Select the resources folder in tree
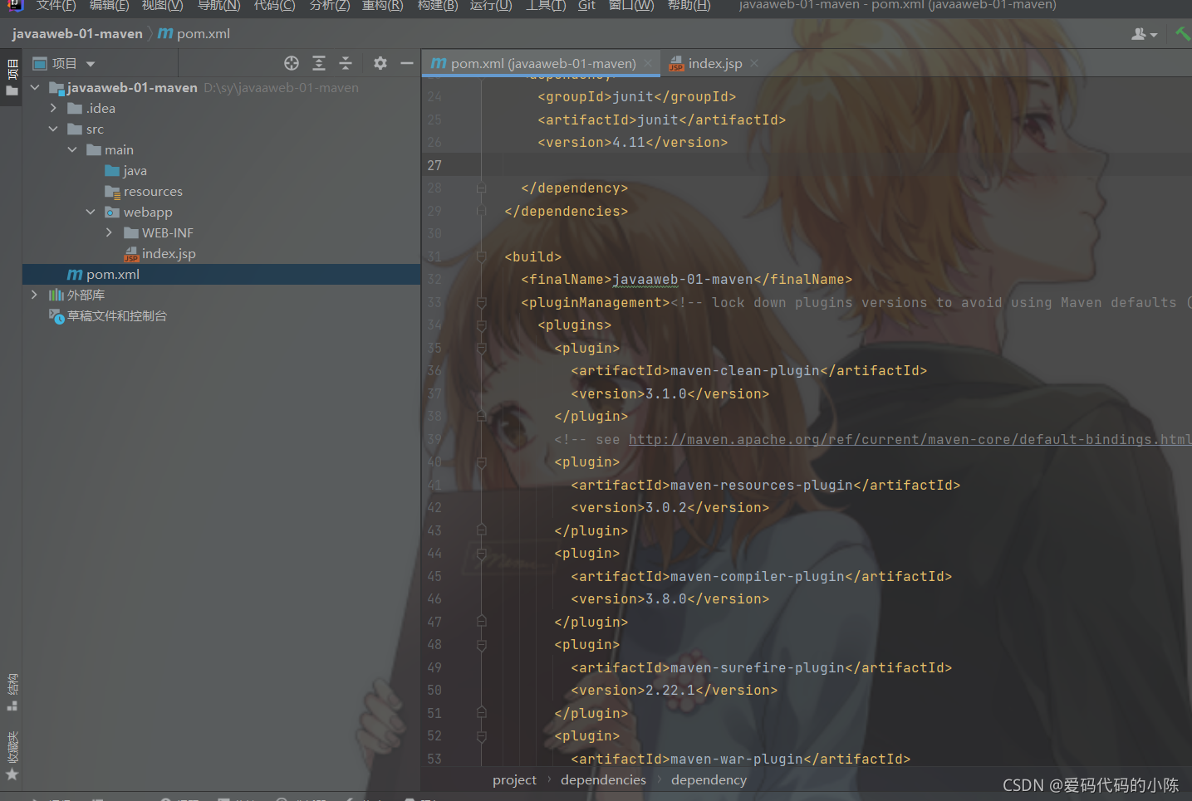 (144, 191)
